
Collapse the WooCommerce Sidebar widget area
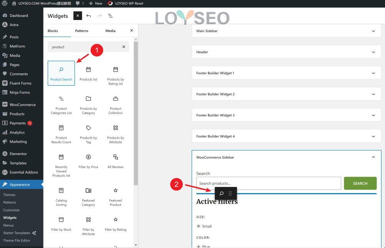373,157
